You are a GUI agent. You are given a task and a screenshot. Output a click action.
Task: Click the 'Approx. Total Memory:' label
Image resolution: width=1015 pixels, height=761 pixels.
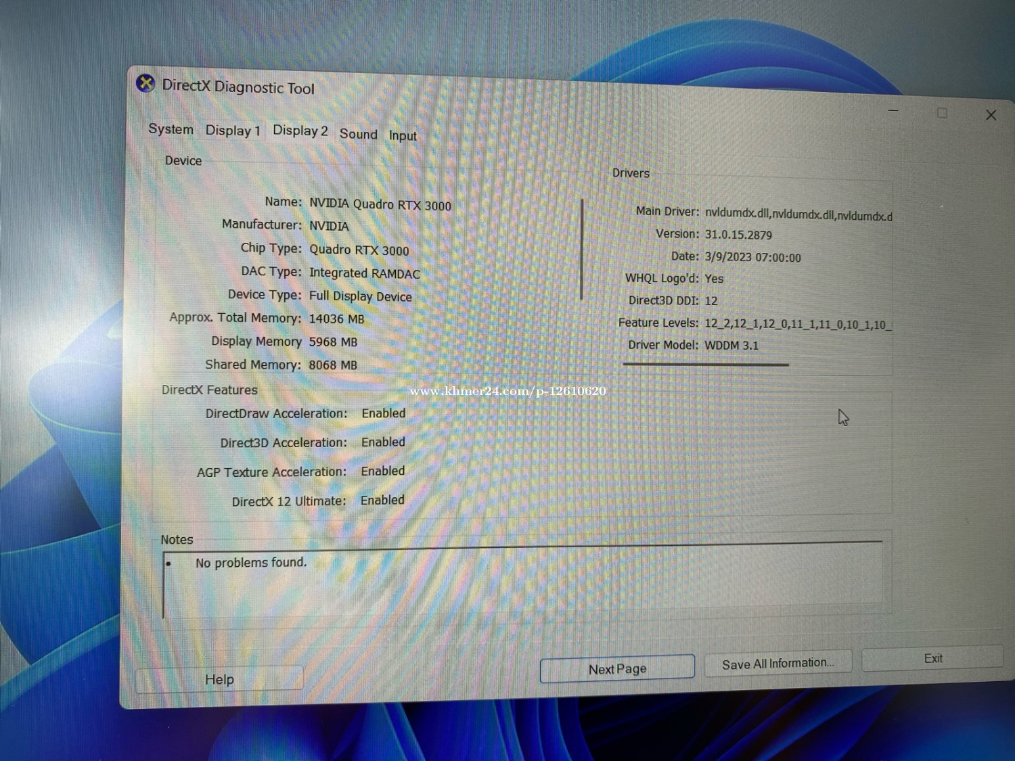click(x=235, y=317)
